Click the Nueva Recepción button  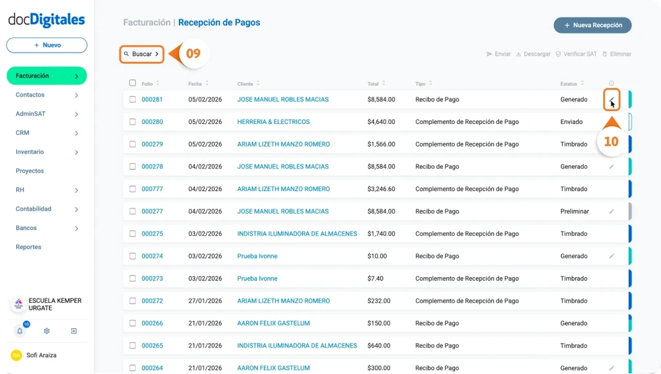(592, 25)
